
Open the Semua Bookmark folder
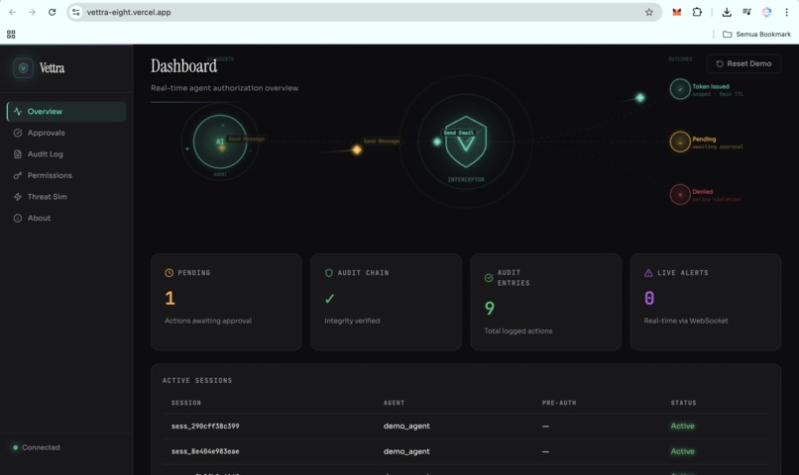756,34
